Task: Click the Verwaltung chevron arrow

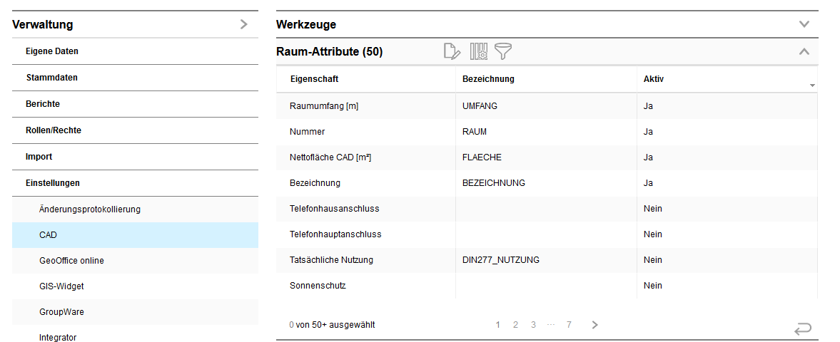Action: click(243, 25)
